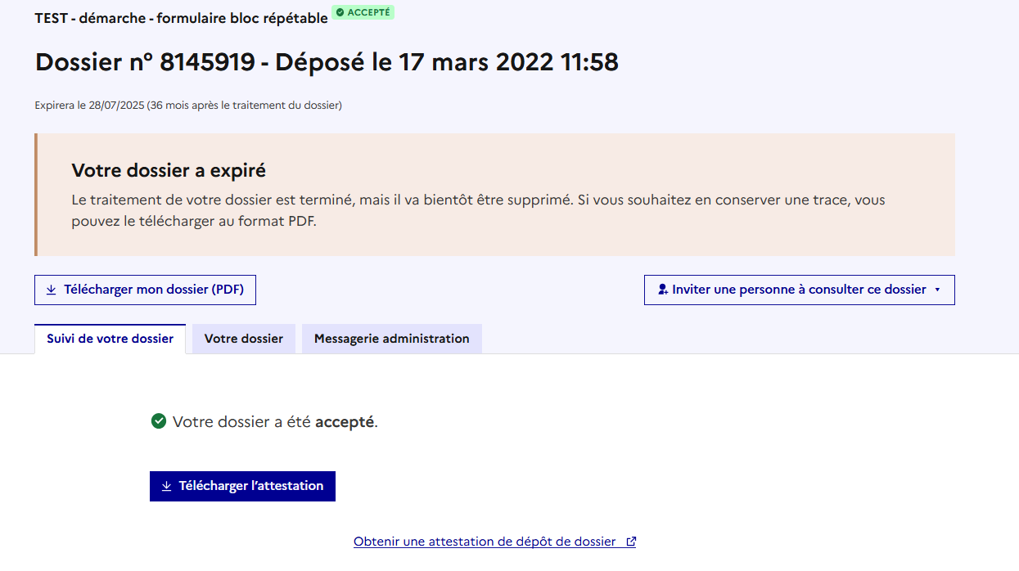The height and width of the screenshot is (571, 1019).
Task: Click the download icon on Télécharger l'attestation
Action: [x=167, y=486]
